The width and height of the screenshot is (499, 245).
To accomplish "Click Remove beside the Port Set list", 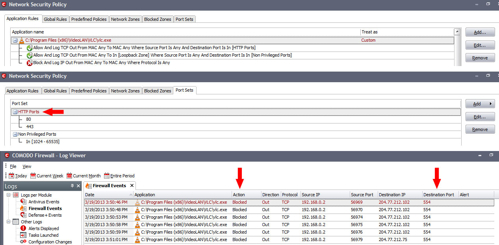I will (x=480, y=129).
